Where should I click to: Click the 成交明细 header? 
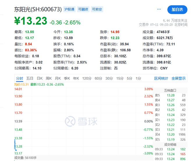coord(170,145)
